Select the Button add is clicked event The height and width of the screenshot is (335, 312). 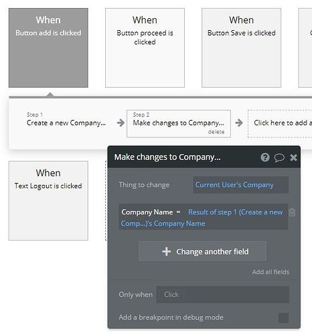tap(48, 48)
